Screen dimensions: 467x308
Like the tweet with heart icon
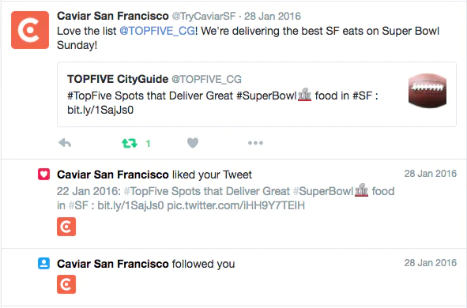tap(193, 143)
